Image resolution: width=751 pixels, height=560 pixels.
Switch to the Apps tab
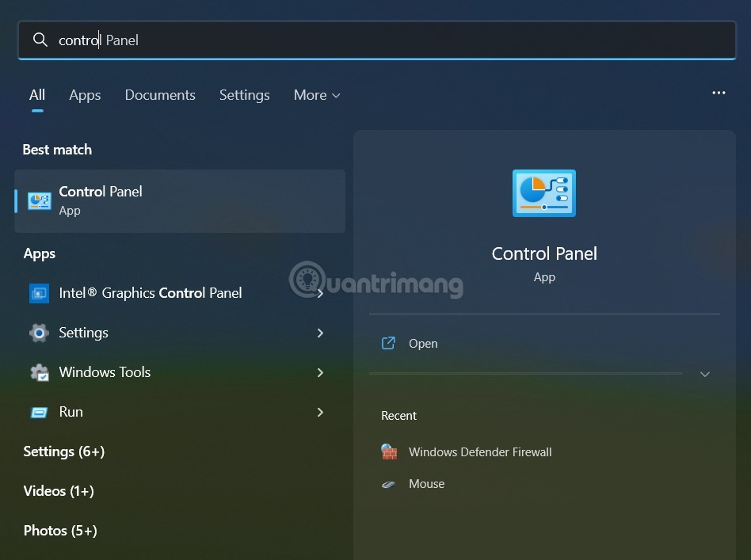tap(85, 95)
